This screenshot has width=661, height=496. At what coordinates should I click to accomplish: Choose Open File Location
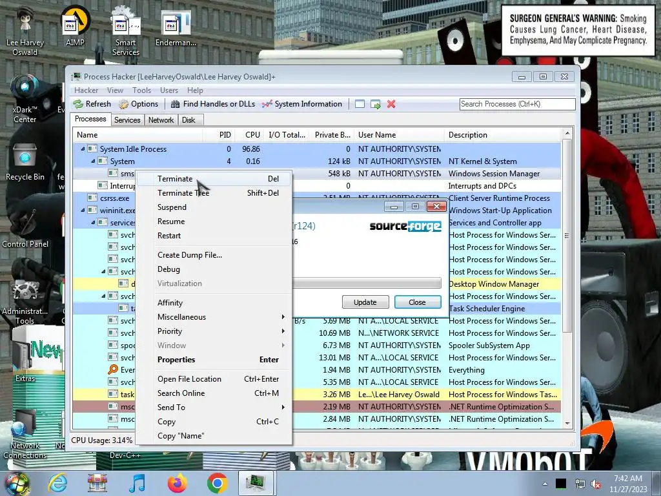(214, 378)
